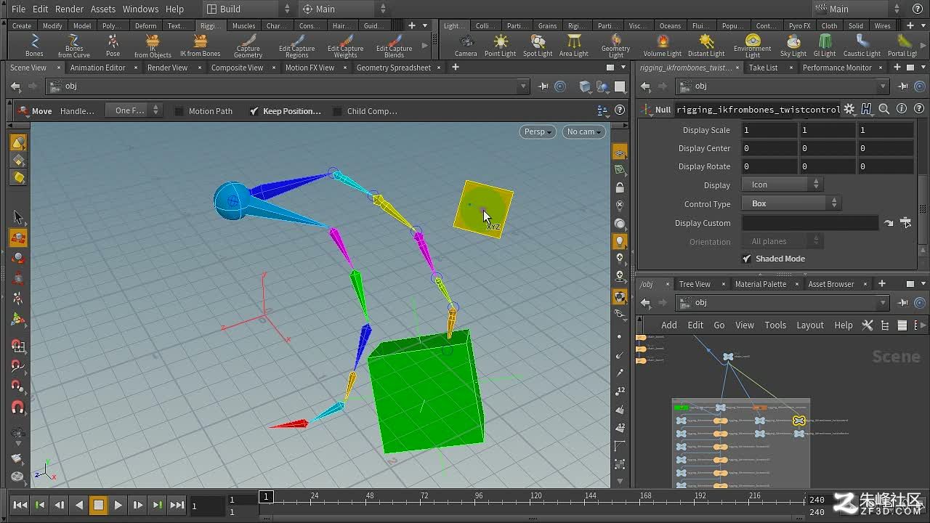Add a Distant Light from the shelf
The image size is (930, 523).
click(706, 46)
